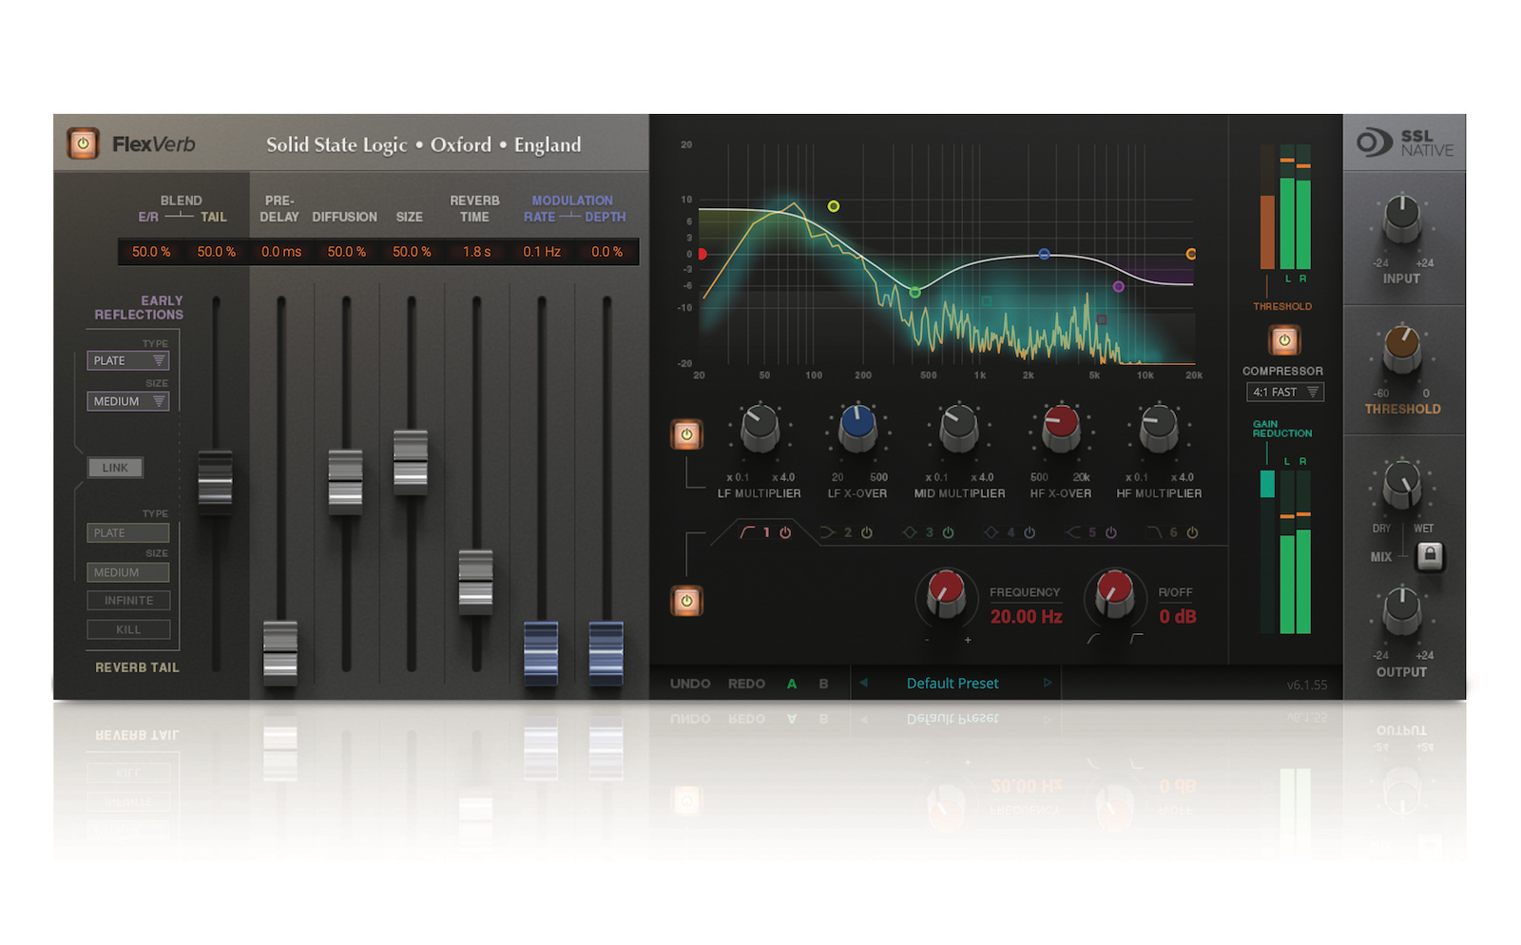Click the OUTPUT gain knob
This screenshot has width=1521, height=945.
(1402, 611)
